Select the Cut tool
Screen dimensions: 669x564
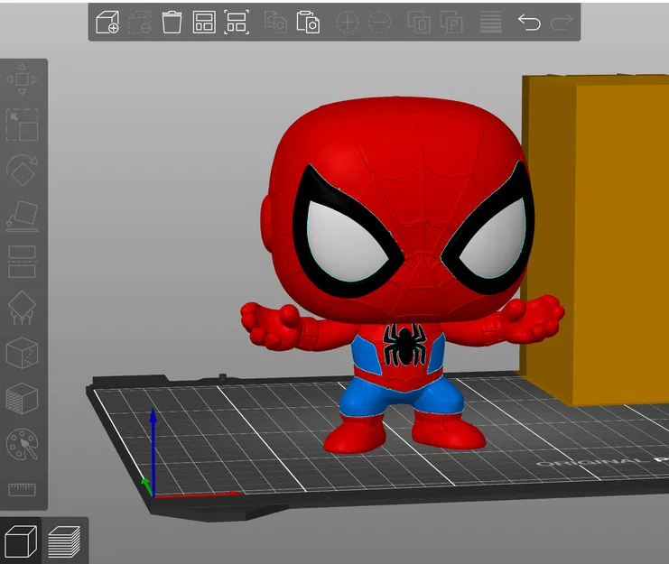tap(22, 262)
